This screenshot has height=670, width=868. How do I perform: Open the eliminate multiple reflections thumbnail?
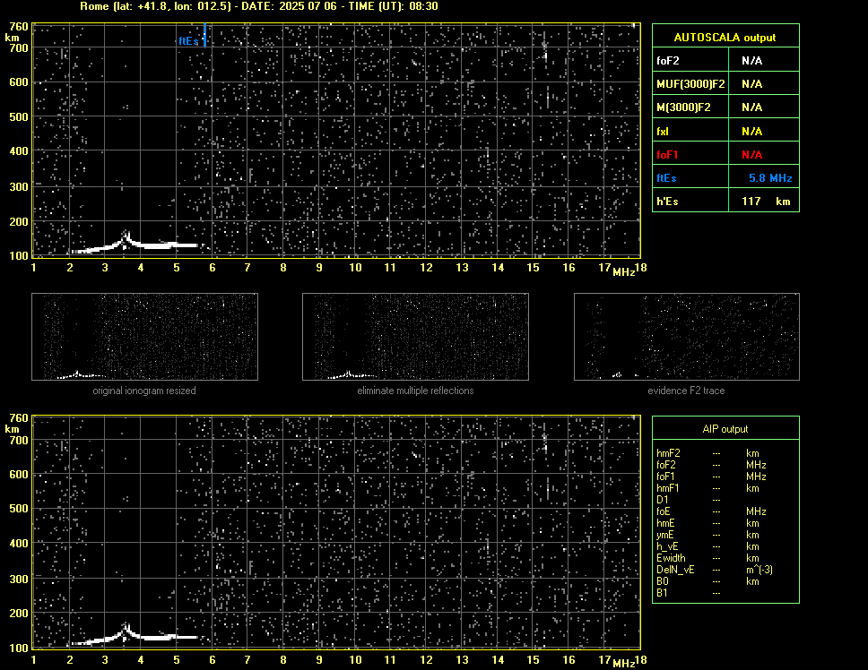[x=415, y=337]
